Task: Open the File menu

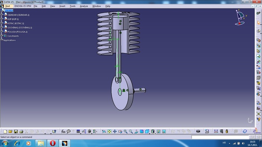Action: click(35, 6)
